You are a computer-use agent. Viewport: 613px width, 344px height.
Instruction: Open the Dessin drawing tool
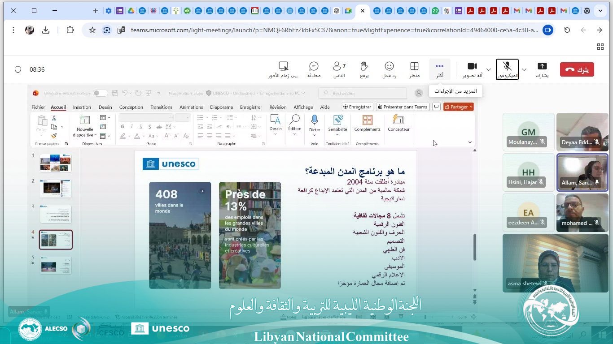click(275, 127)
